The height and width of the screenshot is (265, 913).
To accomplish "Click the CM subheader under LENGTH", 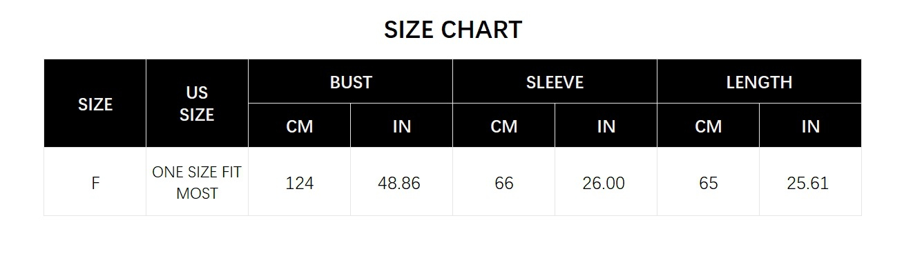I will (x=709, y=126).
